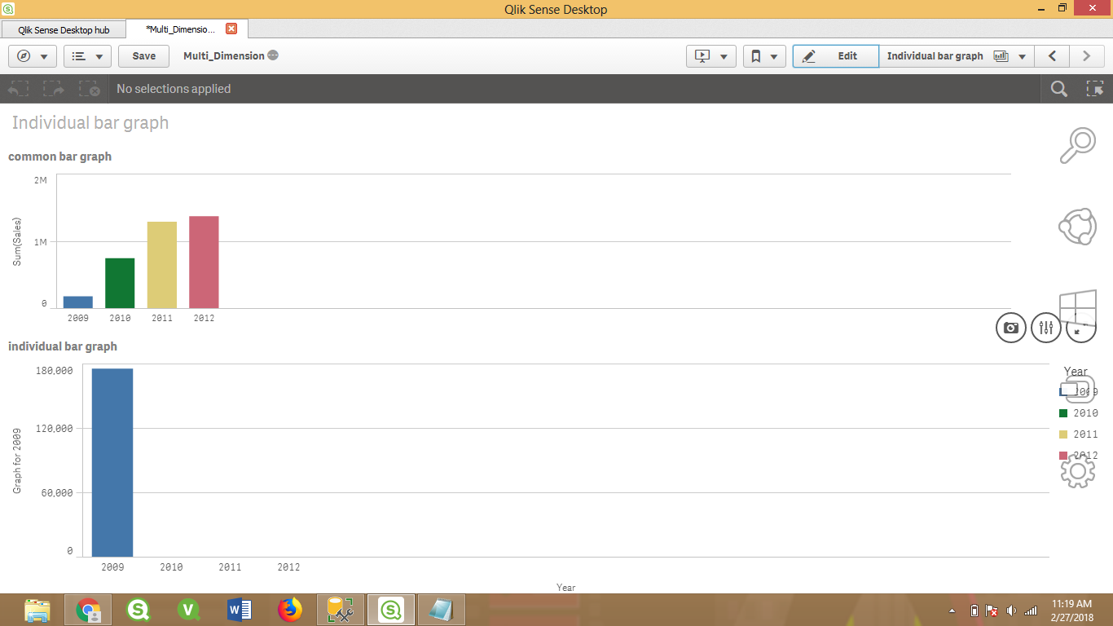The image size is (1113, 626).
Task: Click the step forward selections icon
Action: point(52,88)
